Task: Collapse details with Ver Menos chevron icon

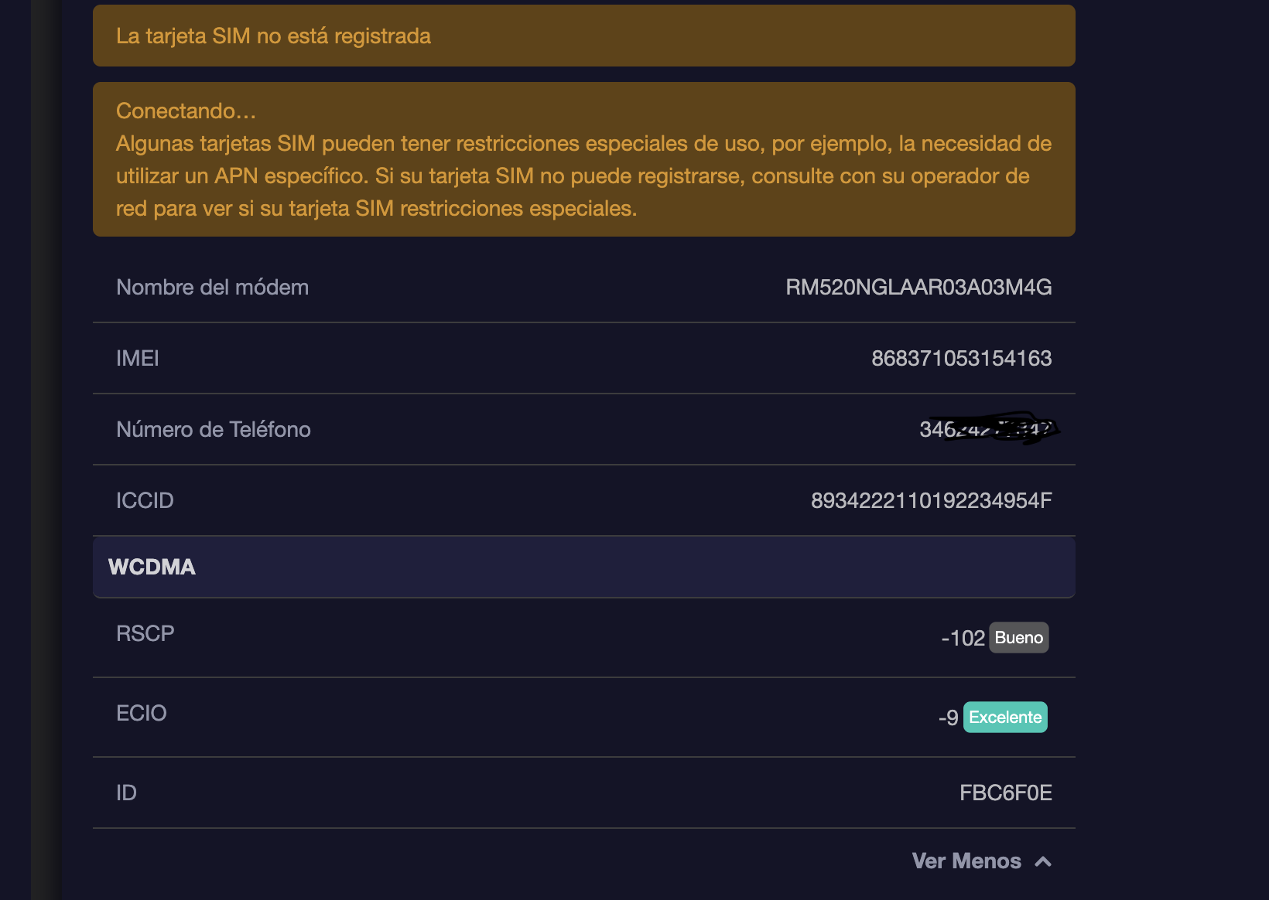Action: coord(1043,861)
